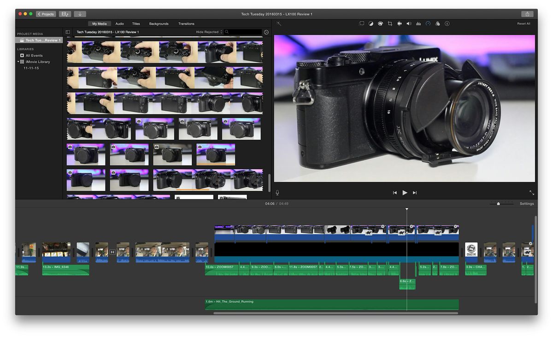Select the Cropping tool
This screenshot has width=553, height=337.
(x=390, y=24)
